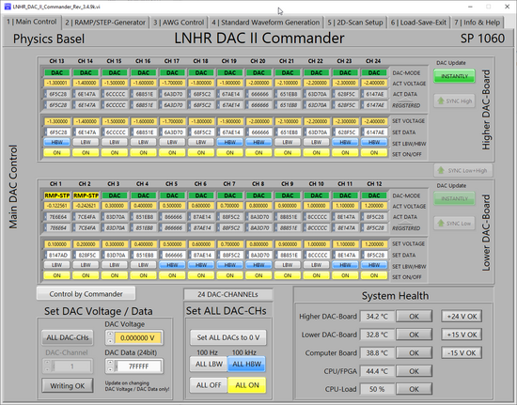Click CH 20 actual voltage -2.000000

click(x=258, y=83)
